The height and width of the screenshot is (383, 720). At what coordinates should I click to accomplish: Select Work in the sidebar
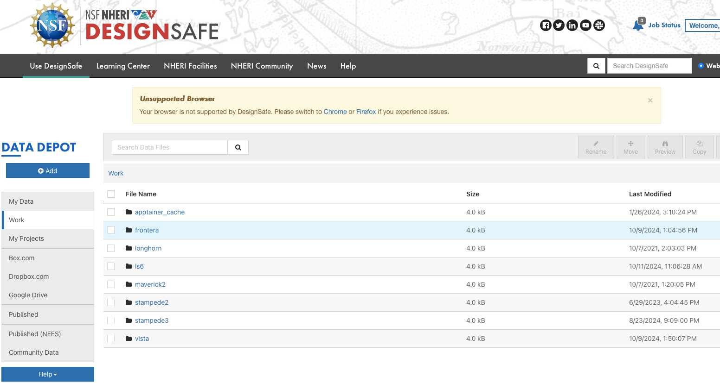48,220
